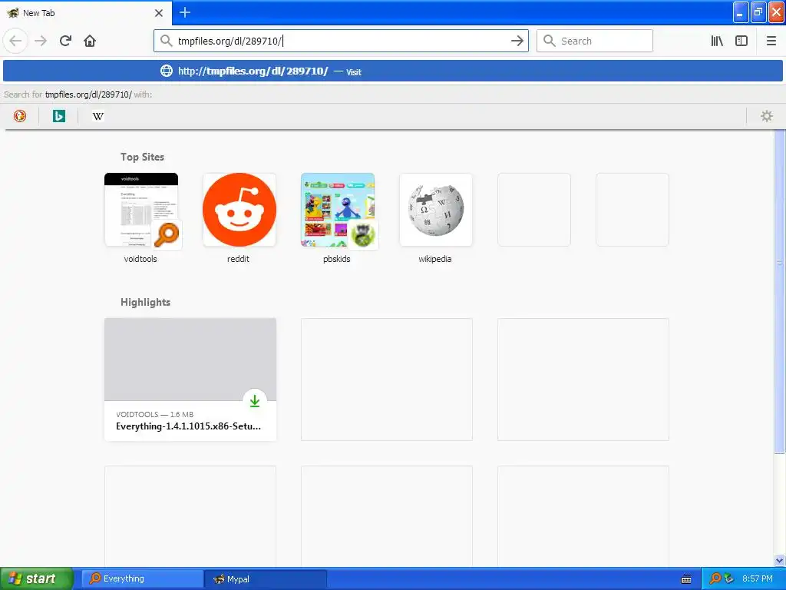Click the URL address bar field
Screen dimensions: 786x590
(x=341, y=41)
